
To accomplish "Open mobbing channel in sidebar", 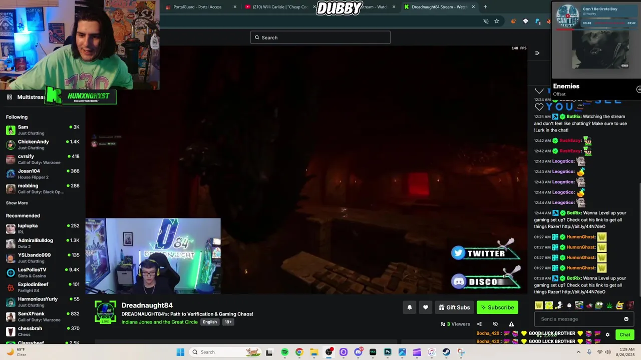I will (x=43, y=188).
